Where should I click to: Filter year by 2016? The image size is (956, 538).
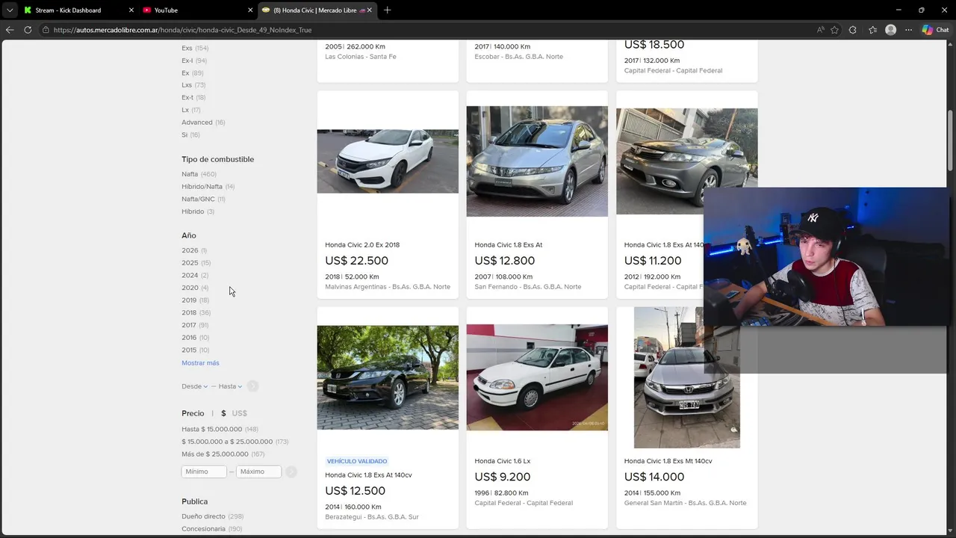pos(195,338)
